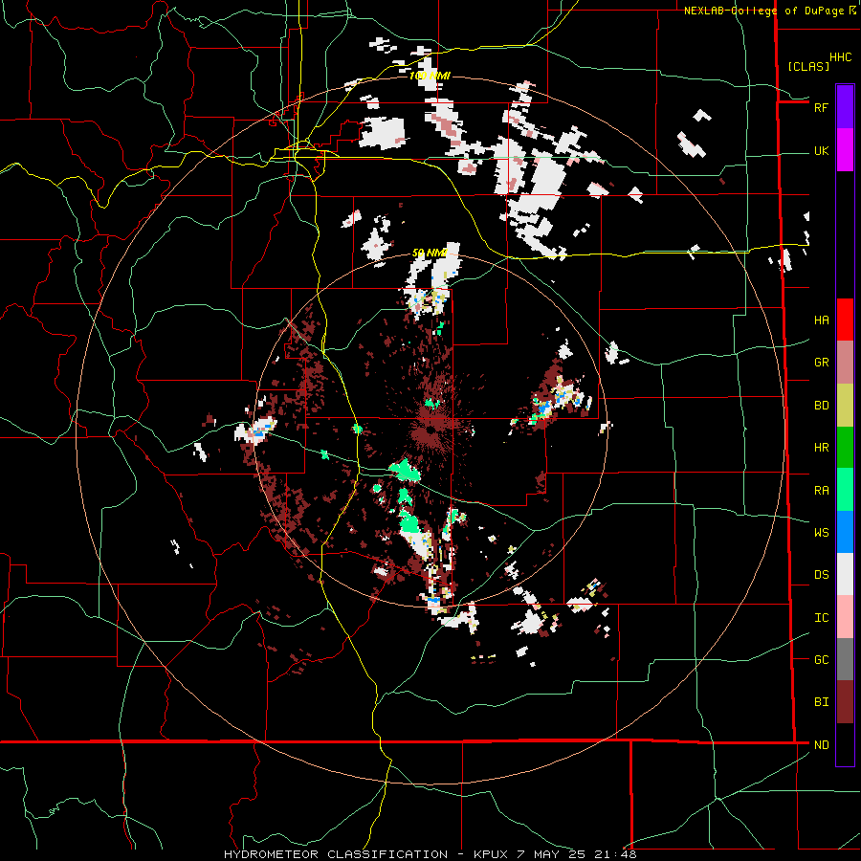This screenshot has width=861, height=861.
Task: Click the RA rain legend swatch
Action: [845, 490]
